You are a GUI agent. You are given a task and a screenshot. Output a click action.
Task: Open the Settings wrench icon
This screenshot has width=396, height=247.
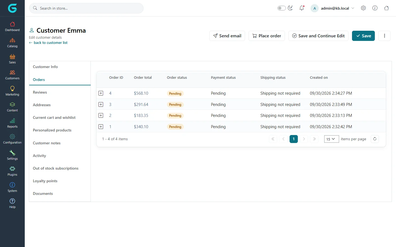(x=12, y=153)
